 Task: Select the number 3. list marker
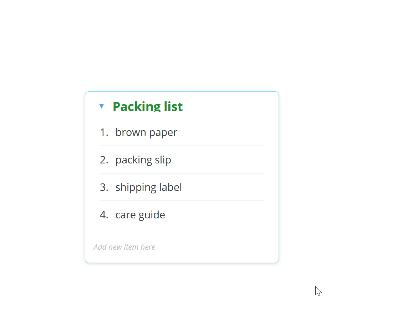[x=104, y=187]
